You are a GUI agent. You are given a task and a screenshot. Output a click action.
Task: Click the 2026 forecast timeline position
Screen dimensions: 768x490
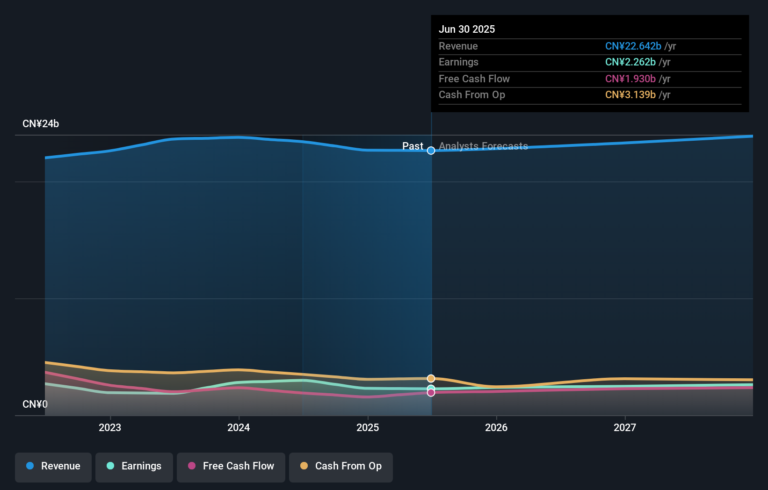[x=497, y=427]
